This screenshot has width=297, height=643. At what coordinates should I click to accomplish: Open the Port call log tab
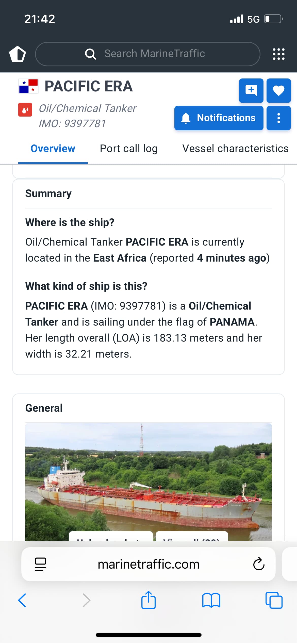click(x=129, y=149)
